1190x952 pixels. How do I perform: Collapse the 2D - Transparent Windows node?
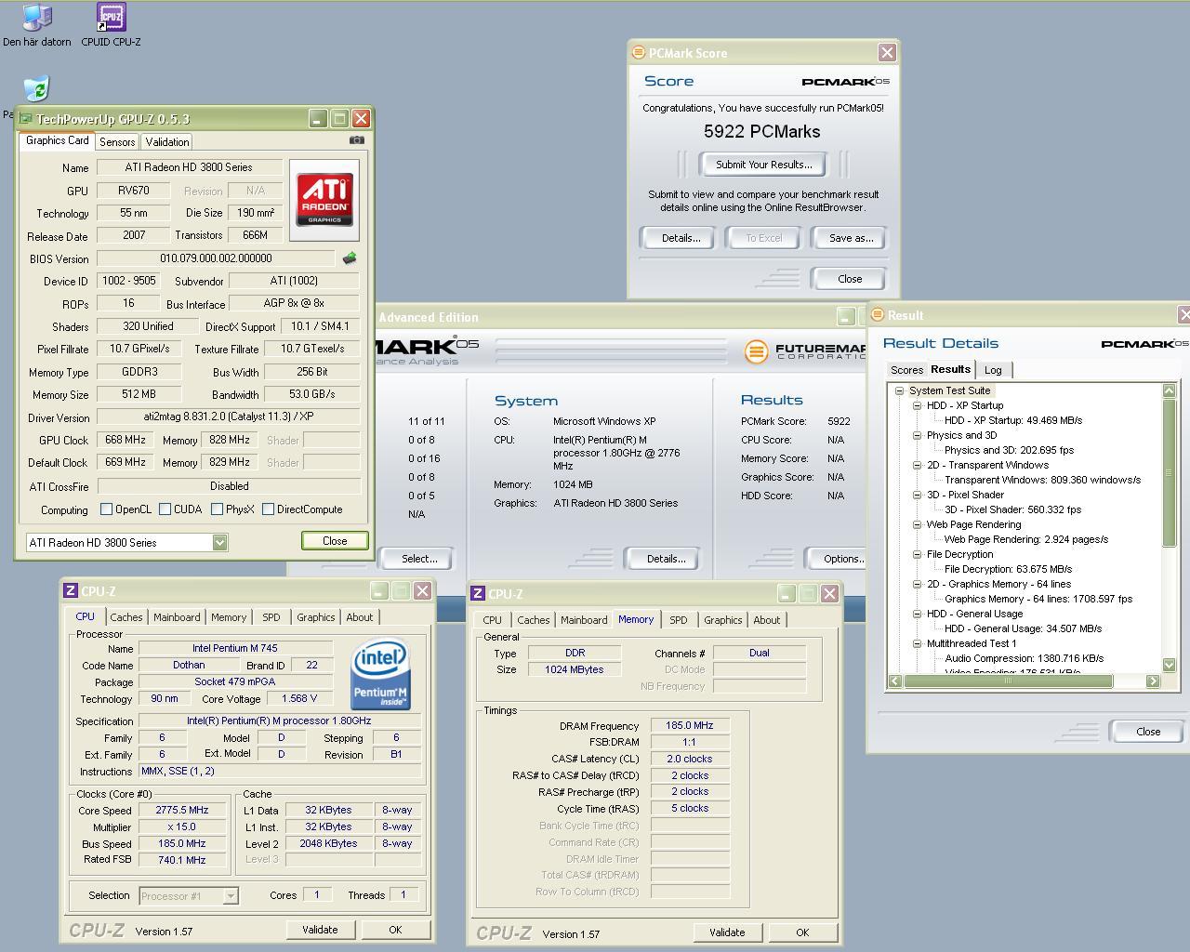pos(917,465)
